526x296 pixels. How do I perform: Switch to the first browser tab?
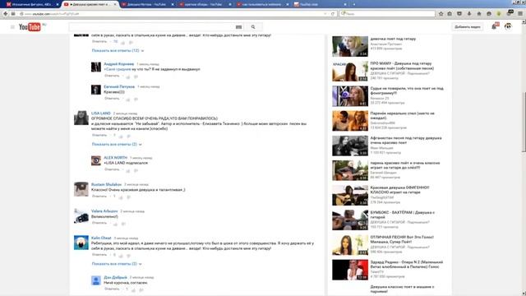[32, 4]
